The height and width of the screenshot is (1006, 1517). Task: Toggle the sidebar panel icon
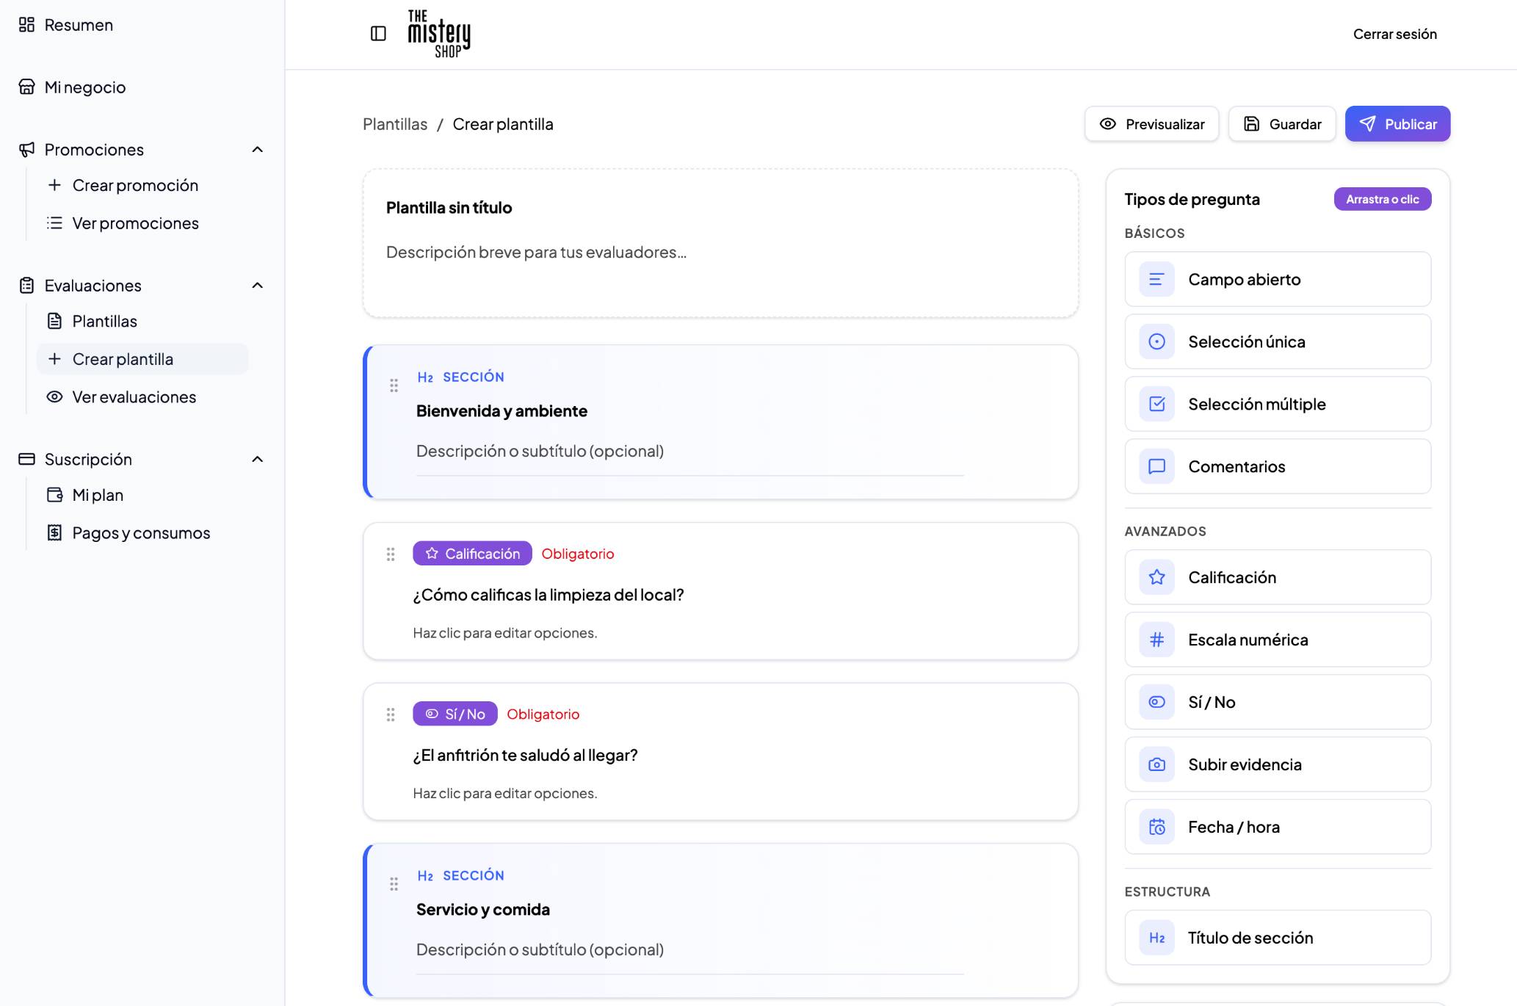(378, 34)
